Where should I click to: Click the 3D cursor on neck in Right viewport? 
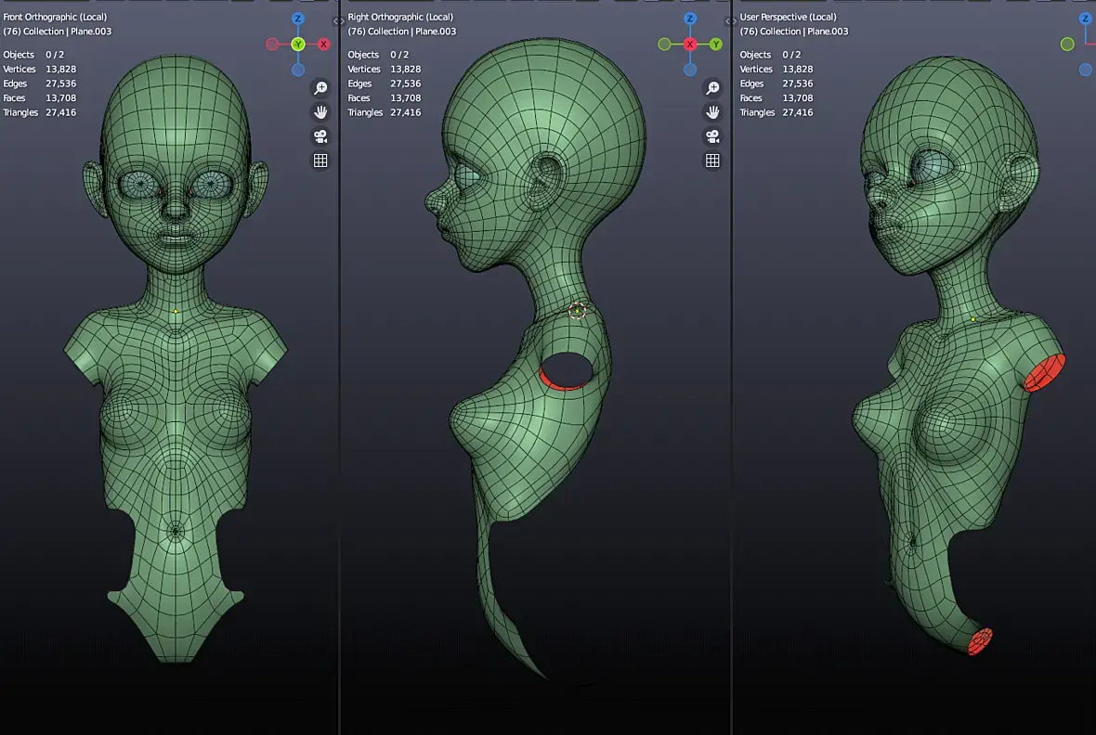(x=578, y=311)
